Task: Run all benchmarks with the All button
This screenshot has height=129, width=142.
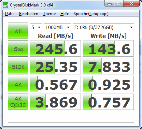Action: point(18,31)
